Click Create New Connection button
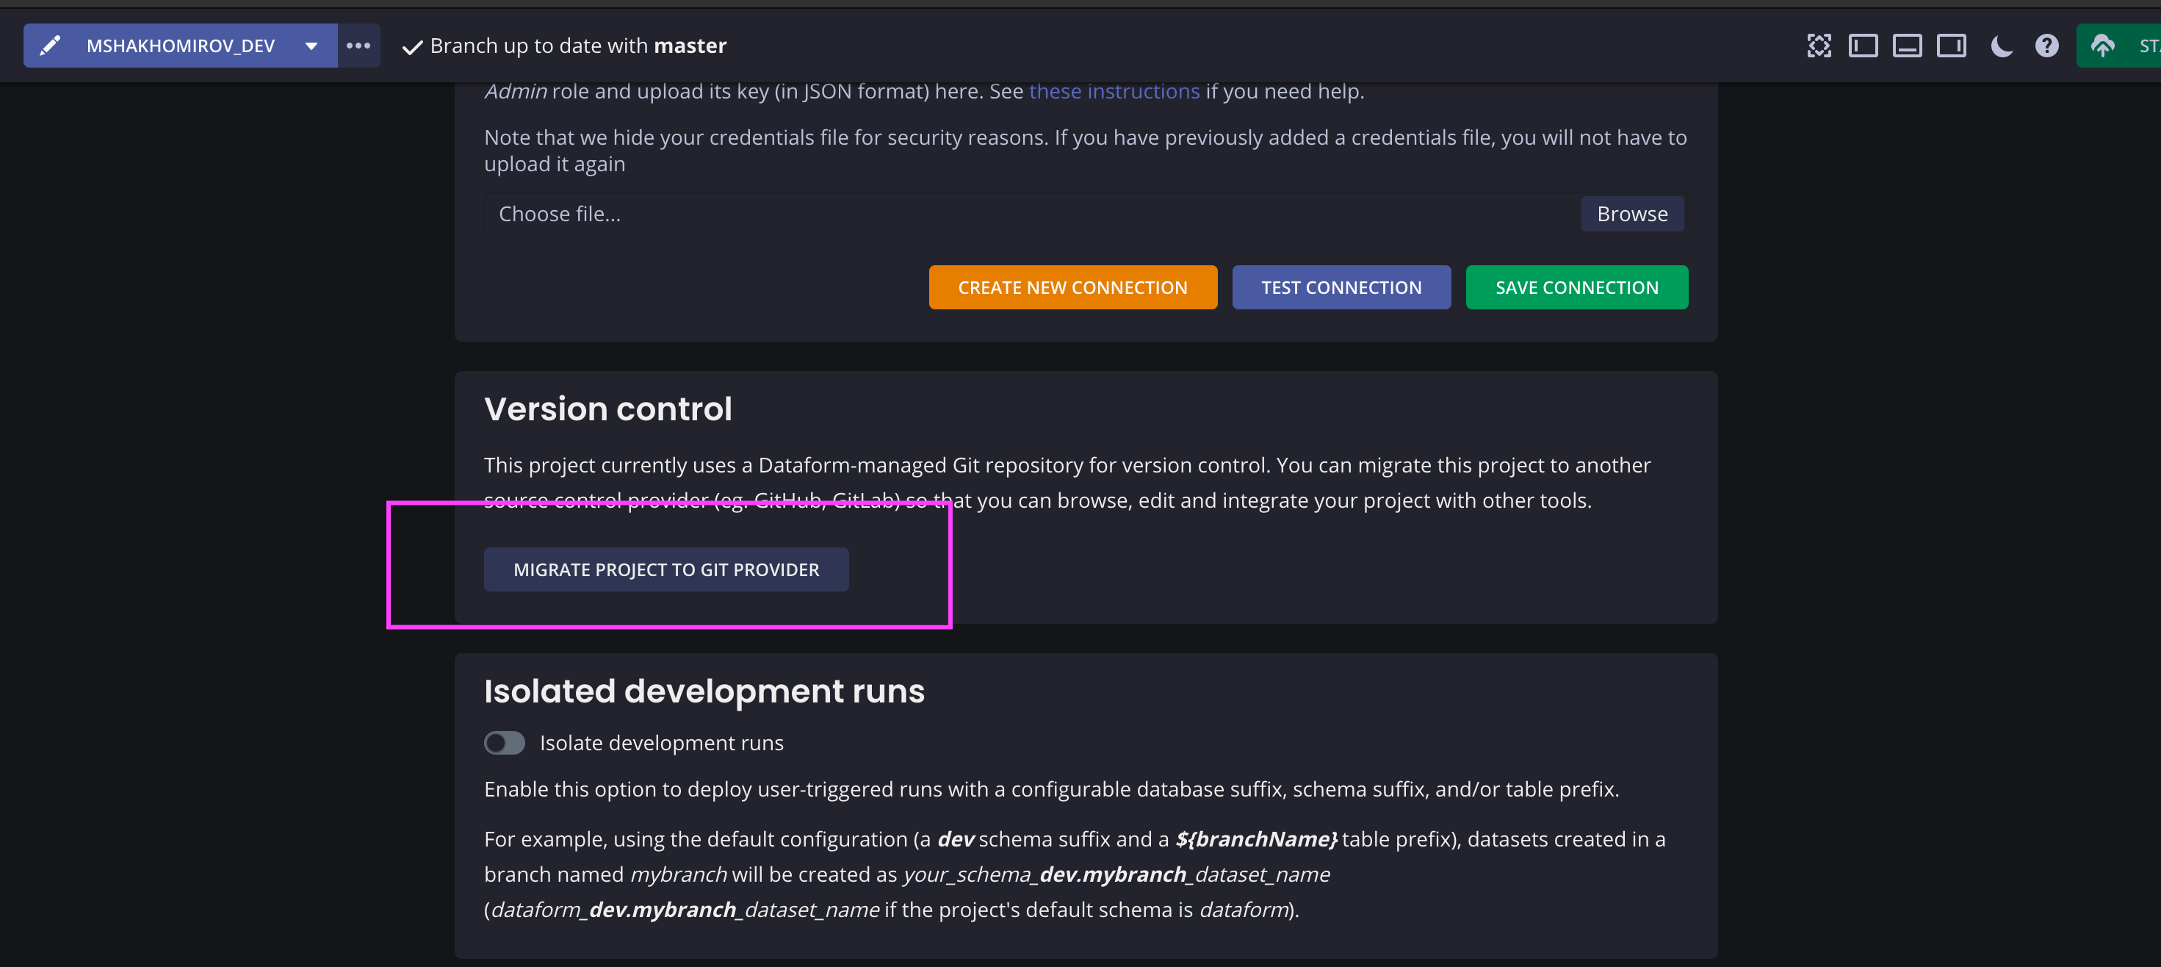The width and height of the screenshot is (2161, 967). pyautogui.click(x=1072, y=287)
